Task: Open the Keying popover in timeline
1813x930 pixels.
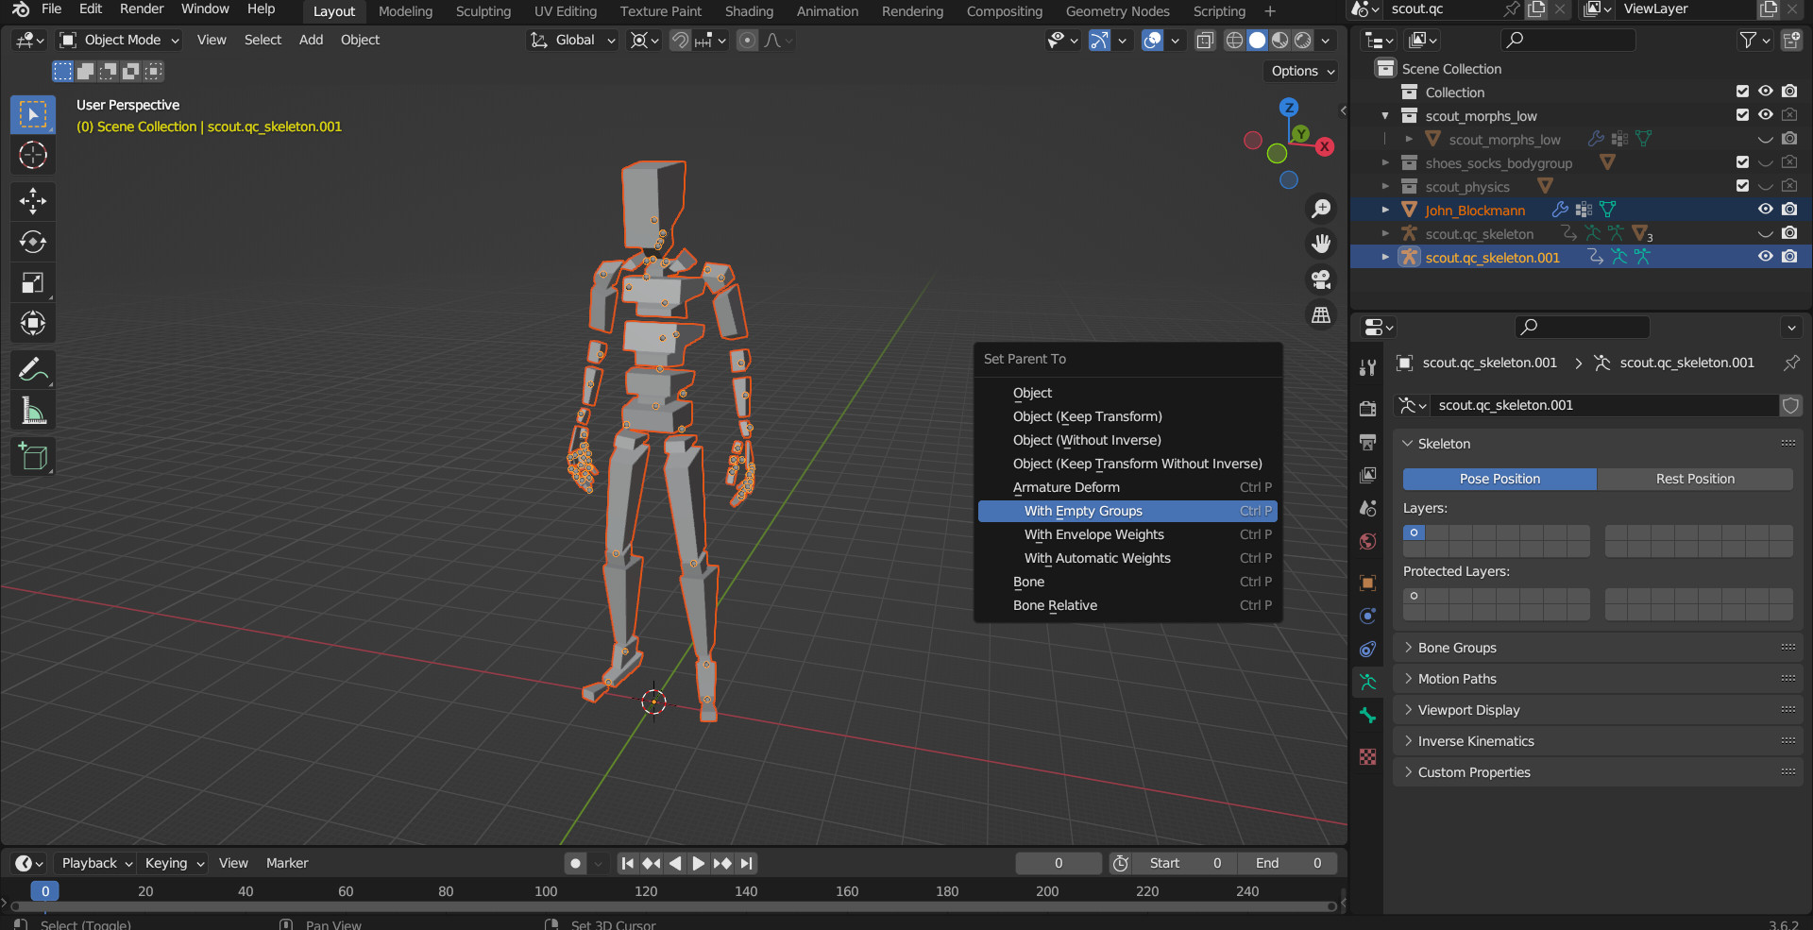Action: point(174,863)
